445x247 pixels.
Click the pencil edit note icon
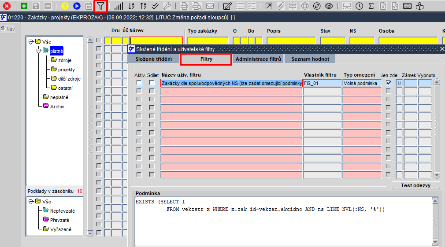pos(227,6)
